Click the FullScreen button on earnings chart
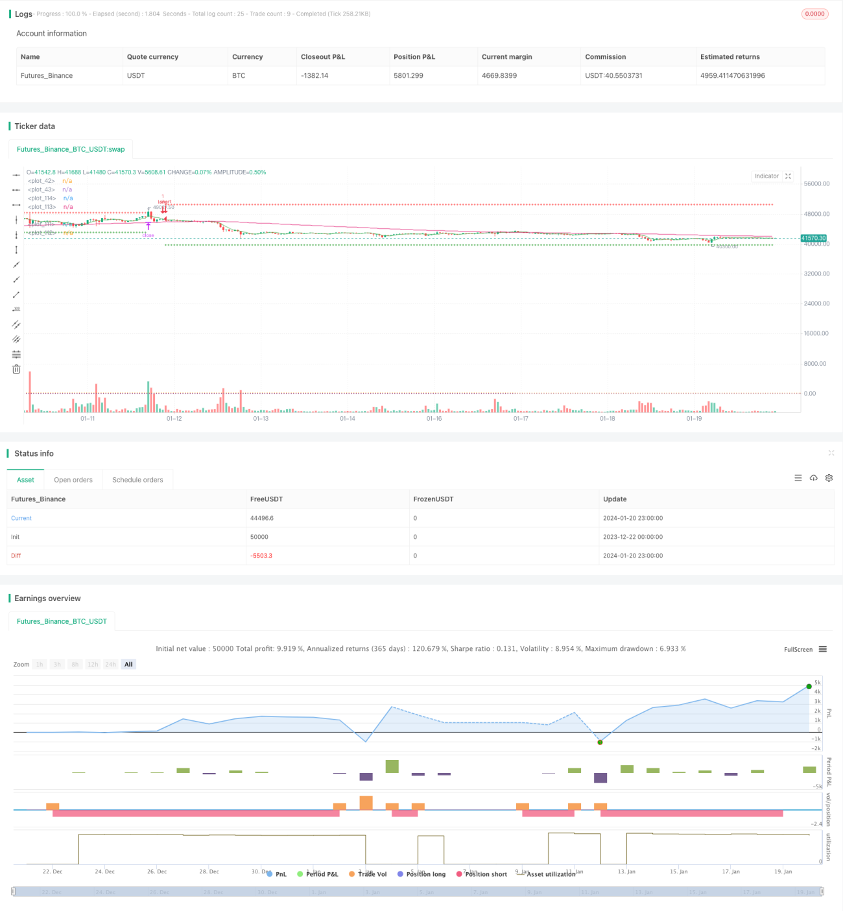Screen dimensions: 843x911 798,649
